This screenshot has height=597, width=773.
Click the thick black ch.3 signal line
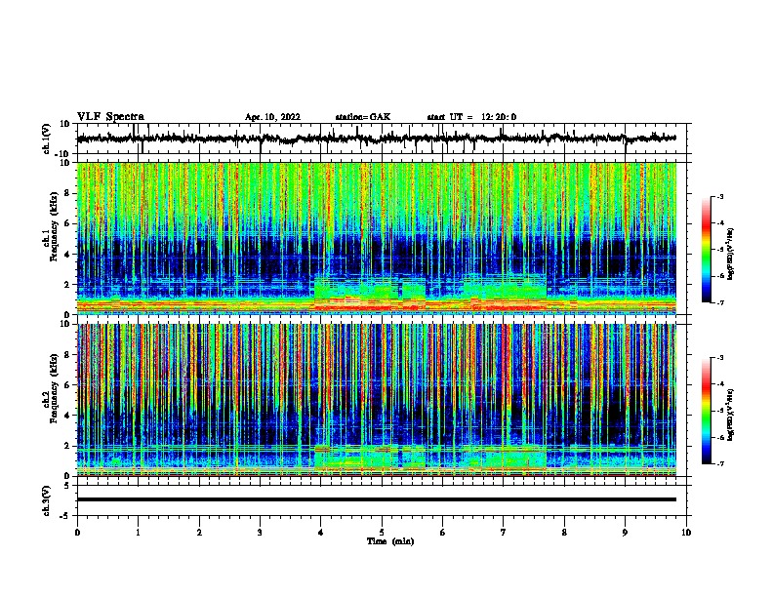377,499
